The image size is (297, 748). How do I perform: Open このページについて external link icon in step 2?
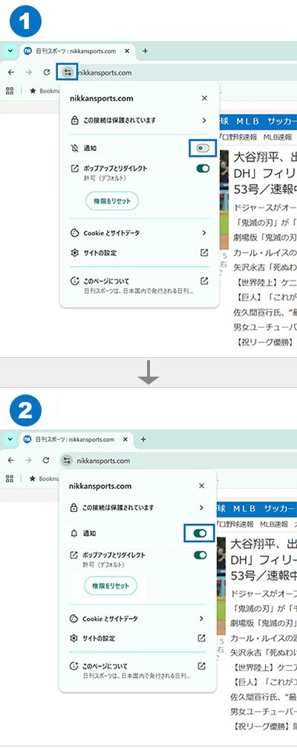[201, 666]
